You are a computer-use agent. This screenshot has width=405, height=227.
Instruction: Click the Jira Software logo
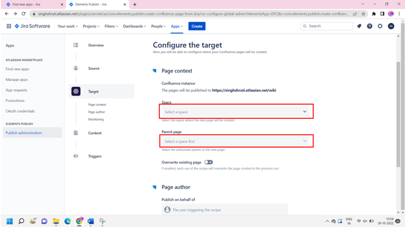click(x=32, y=26)
